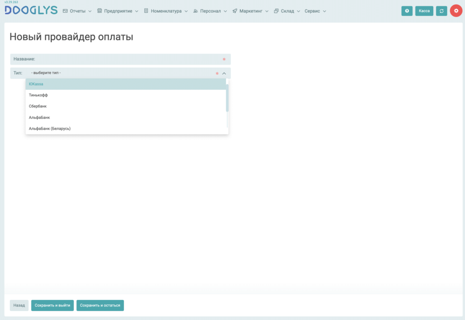The image size is (465, 320).
Task: Focus the Название input field
Action: coord(120,59)
